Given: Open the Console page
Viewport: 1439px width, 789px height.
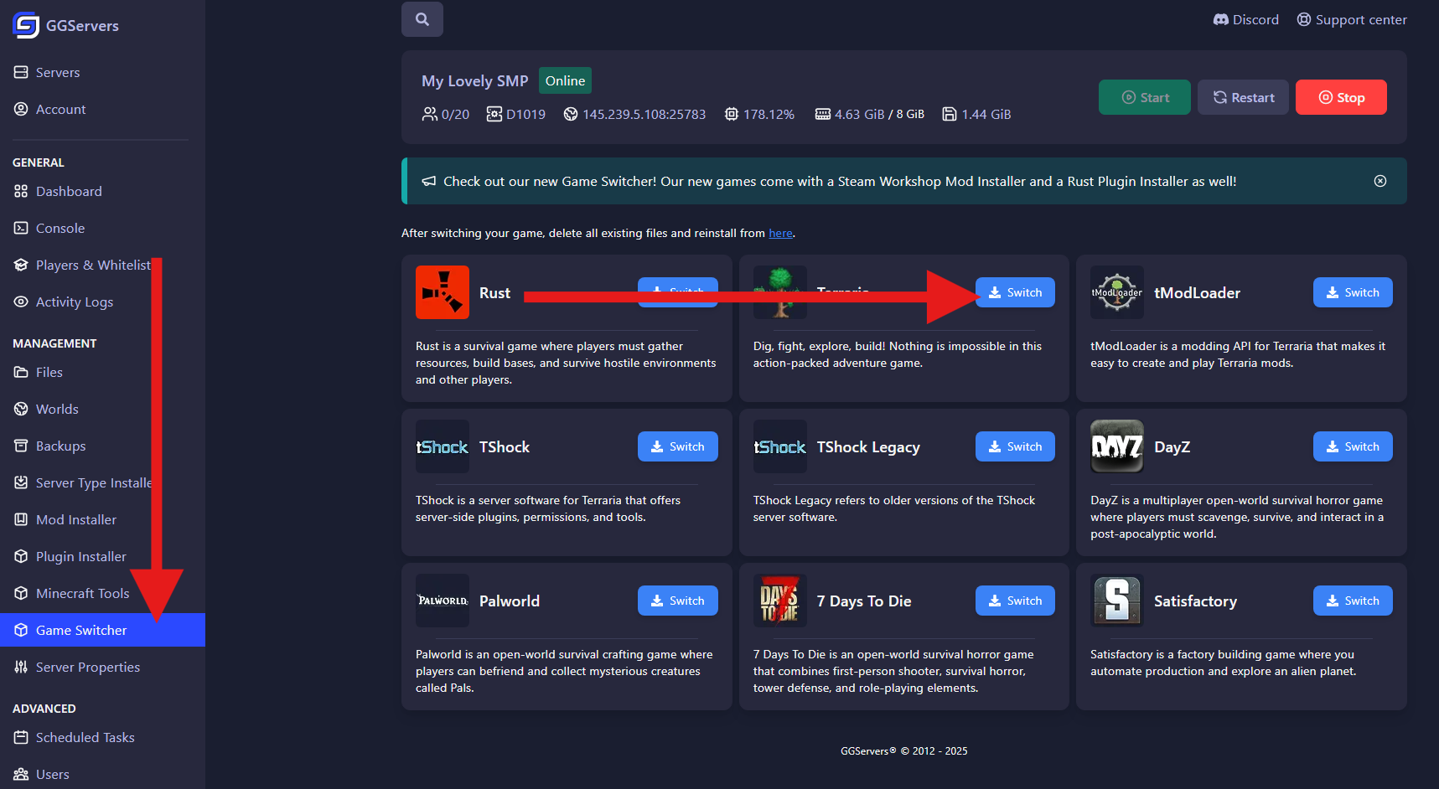Looking at the screenshot, I should click(x=60, y=228).
